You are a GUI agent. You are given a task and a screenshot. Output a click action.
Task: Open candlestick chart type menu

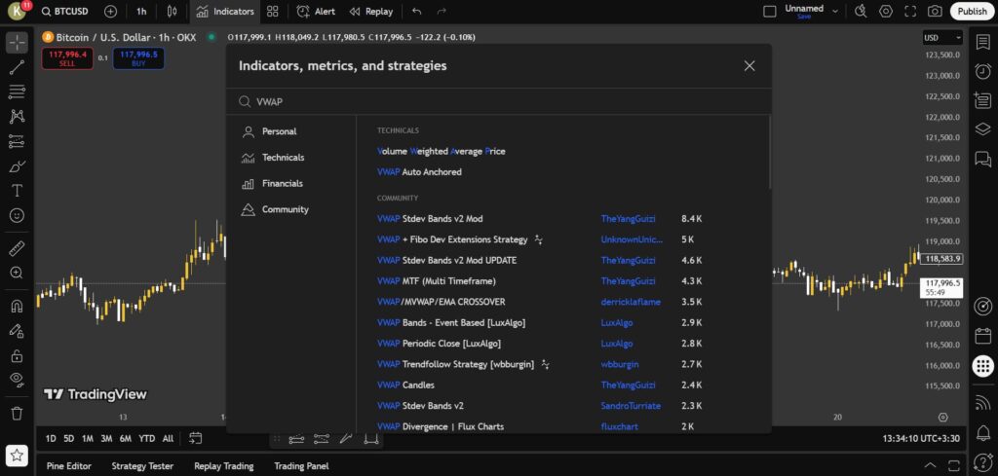pos(172,12)
